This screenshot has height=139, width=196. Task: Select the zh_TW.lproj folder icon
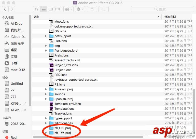point(51,133)
